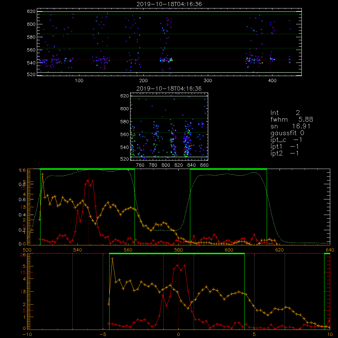Click x-axis label -5 on bottom plot
Screen dimensions: 338x338
(x=103, y=335)
